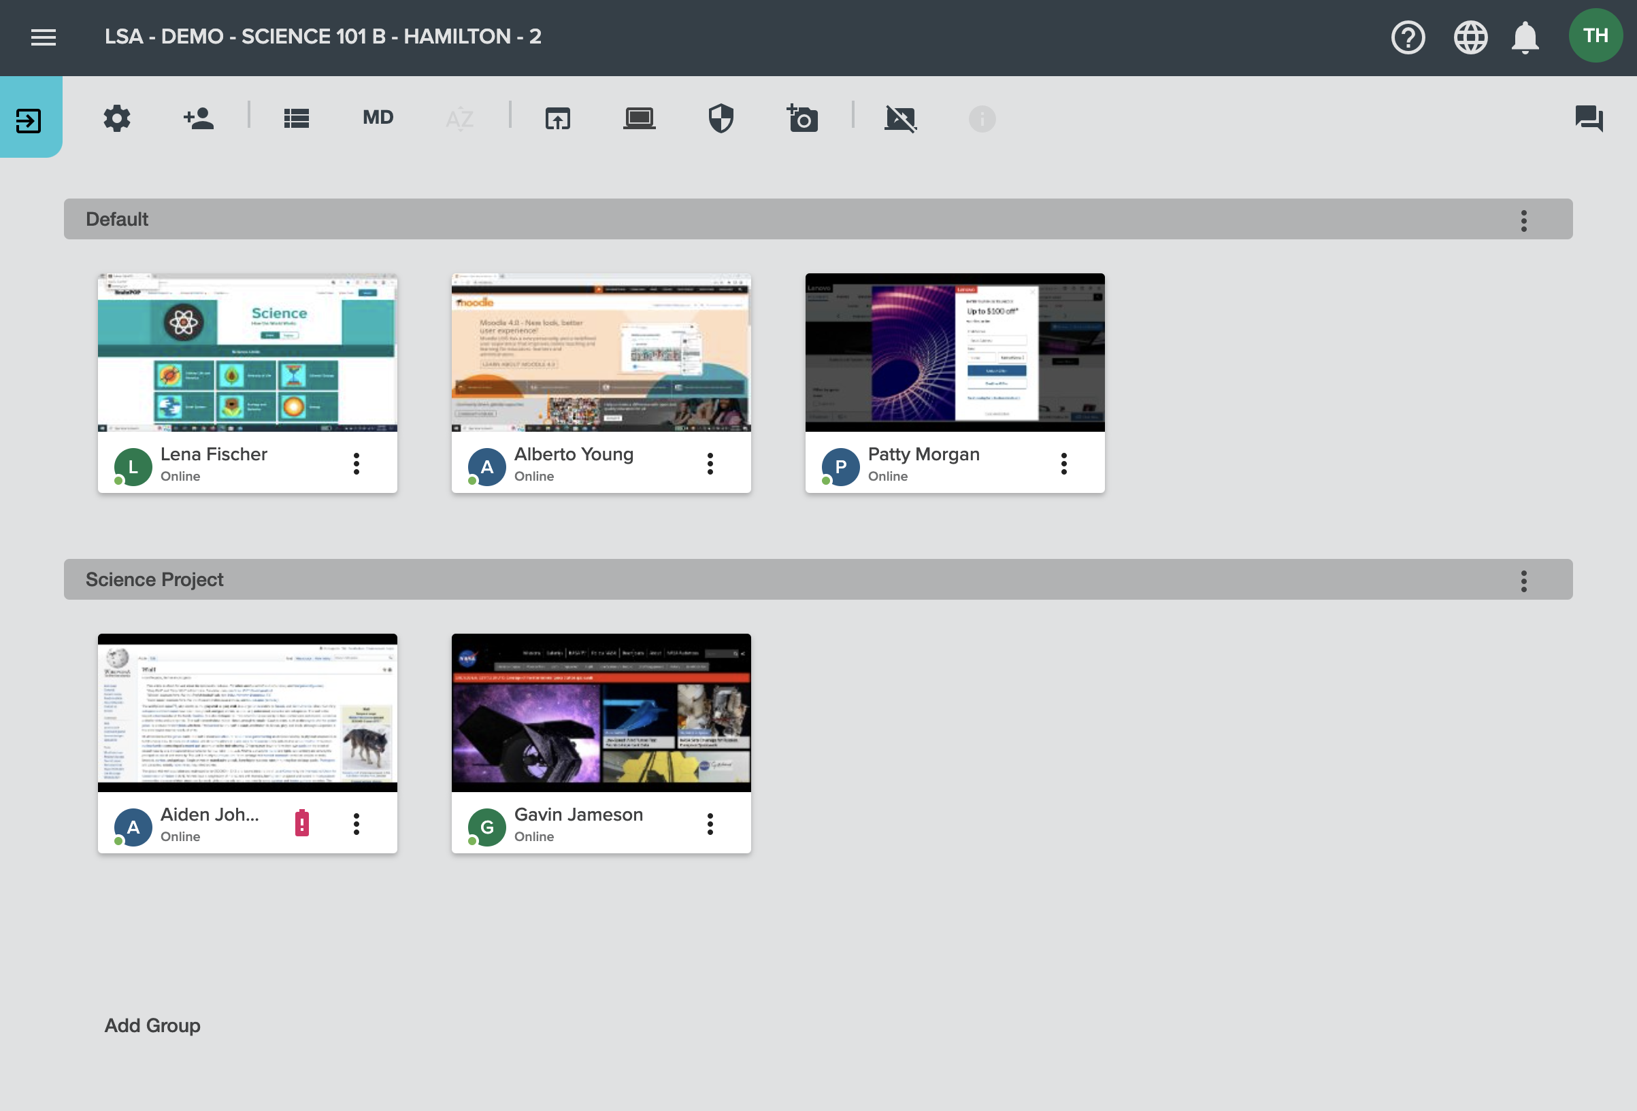The width and height of the screenshot is (1637, 1111).
Task: Click the add student icon
Action: point(198,118)
